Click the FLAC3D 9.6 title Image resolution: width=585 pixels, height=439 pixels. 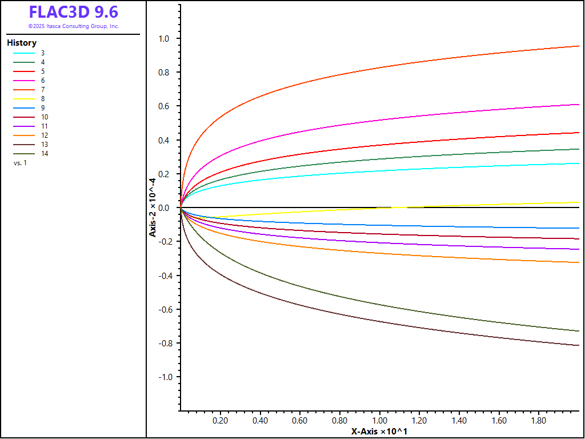tap(74, 13)
